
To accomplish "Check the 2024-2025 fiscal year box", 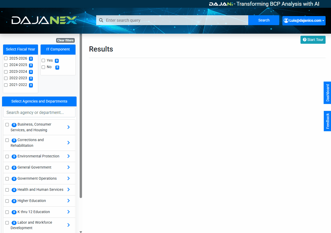I will pos(6,65).
